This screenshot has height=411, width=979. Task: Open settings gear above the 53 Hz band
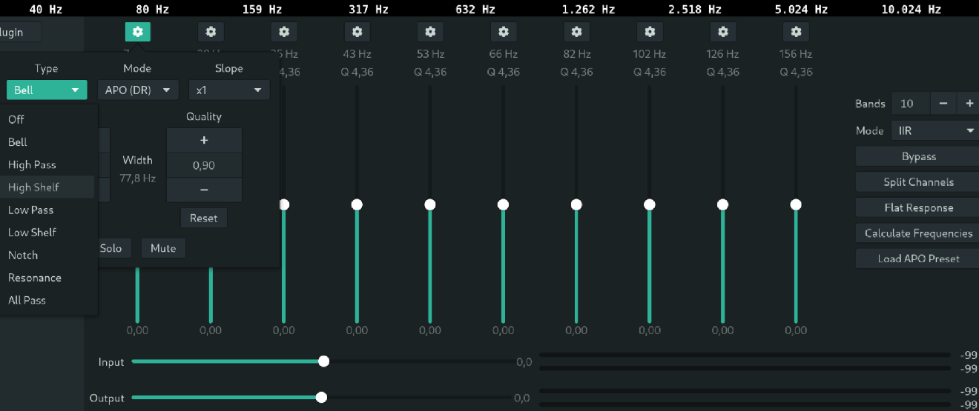click(x=430, y=32)
